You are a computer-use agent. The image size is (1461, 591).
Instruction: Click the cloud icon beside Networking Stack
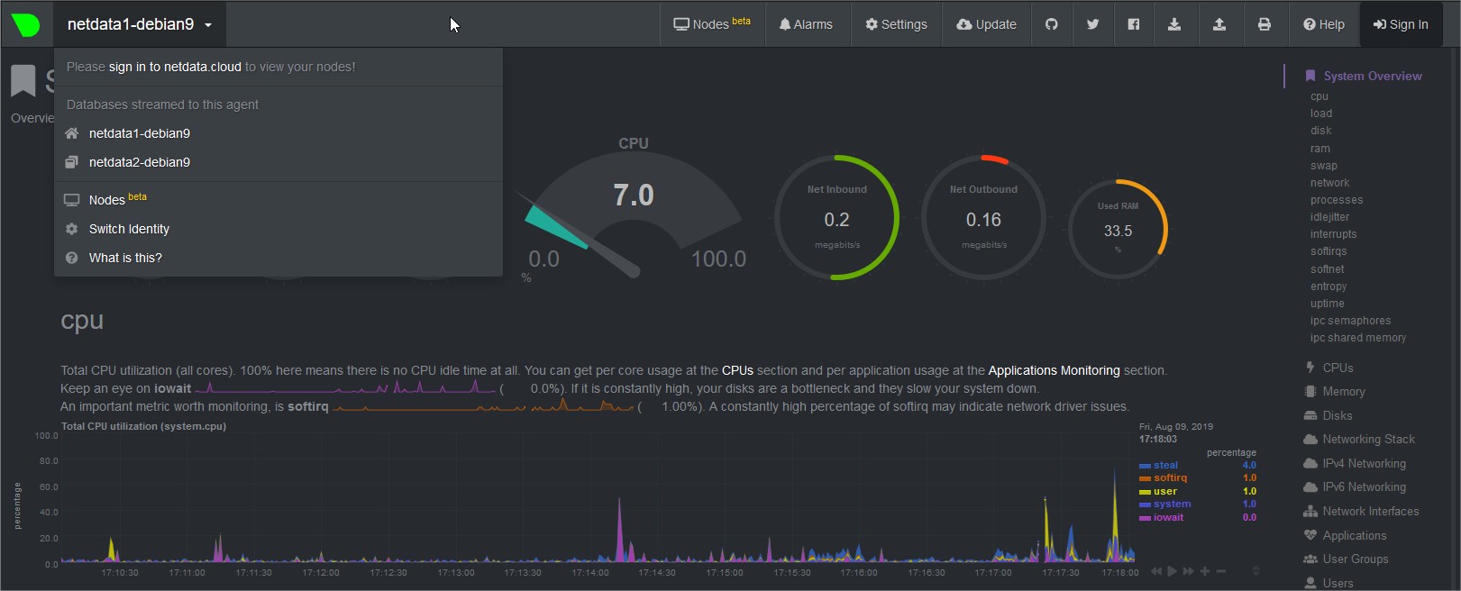pyautogui.click(x=1310, y=439)
